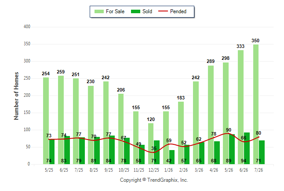Click the 5/25 Sold bar labeled 74
This screenshot has height=191, width=284.
(52, 152)
